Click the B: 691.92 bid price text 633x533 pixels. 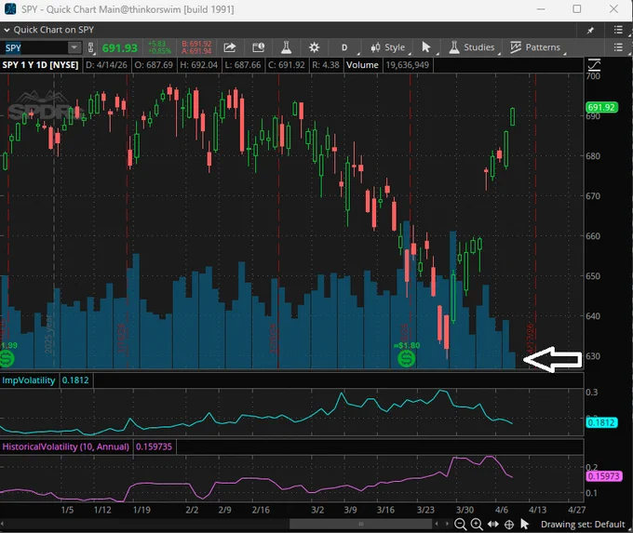click(196, 44)
